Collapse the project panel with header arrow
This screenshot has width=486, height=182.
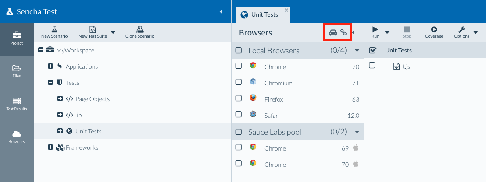[x=221, y=12]
